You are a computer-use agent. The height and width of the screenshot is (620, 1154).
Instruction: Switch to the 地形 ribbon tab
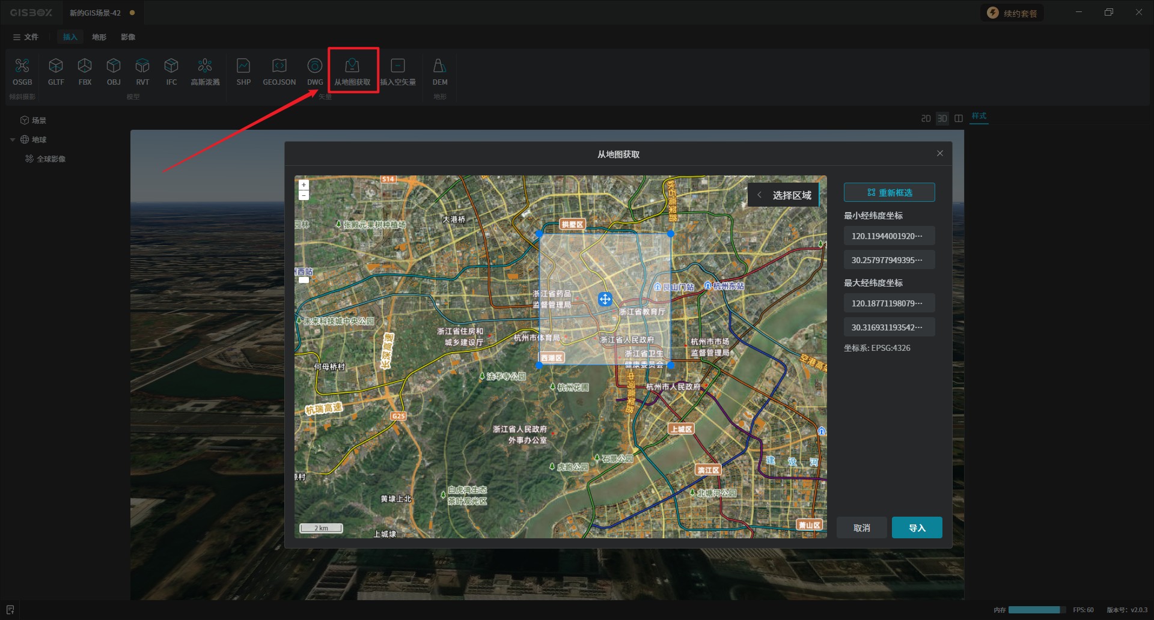pyautogui.click(x=99, y=37)
